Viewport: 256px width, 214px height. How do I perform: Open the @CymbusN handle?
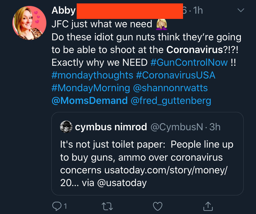click(177, 127)
